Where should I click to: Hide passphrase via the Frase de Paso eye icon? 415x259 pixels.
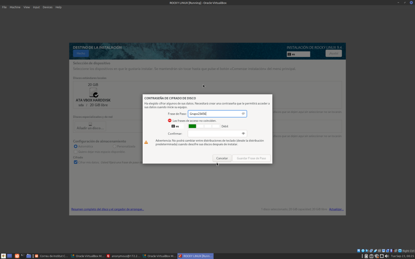(x=243, y=114)
